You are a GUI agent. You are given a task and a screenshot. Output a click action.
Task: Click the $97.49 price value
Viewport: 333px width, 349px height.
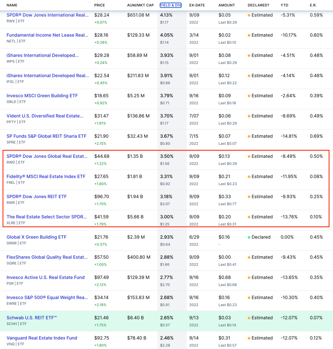[101, 277]
